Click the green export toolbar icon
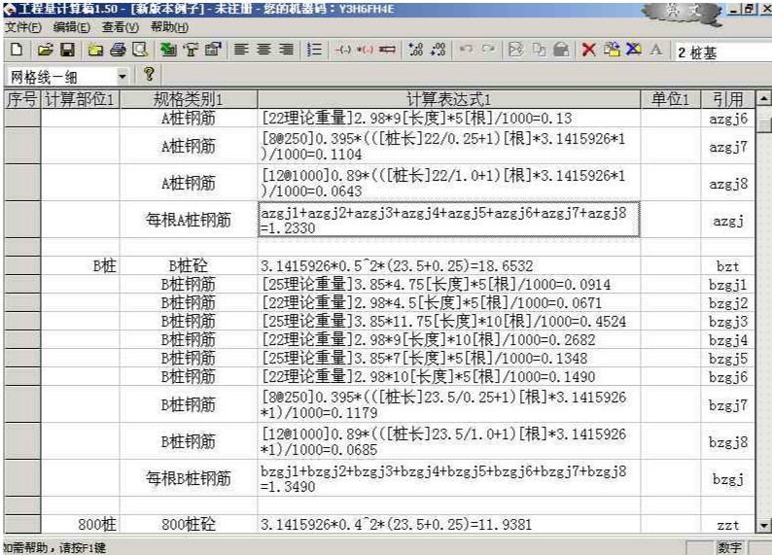Image resolution: width=772 pixels, height=555 pixels. [x=168, y=50]
